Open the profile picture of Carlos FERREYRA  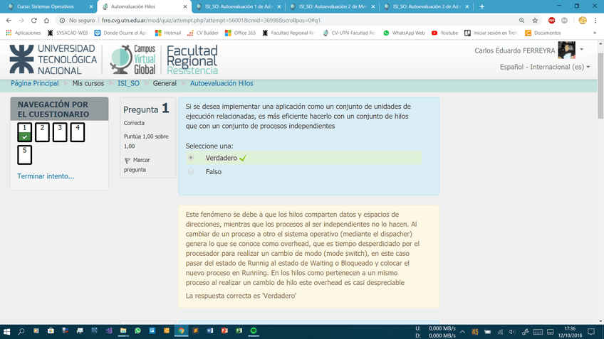567,50
